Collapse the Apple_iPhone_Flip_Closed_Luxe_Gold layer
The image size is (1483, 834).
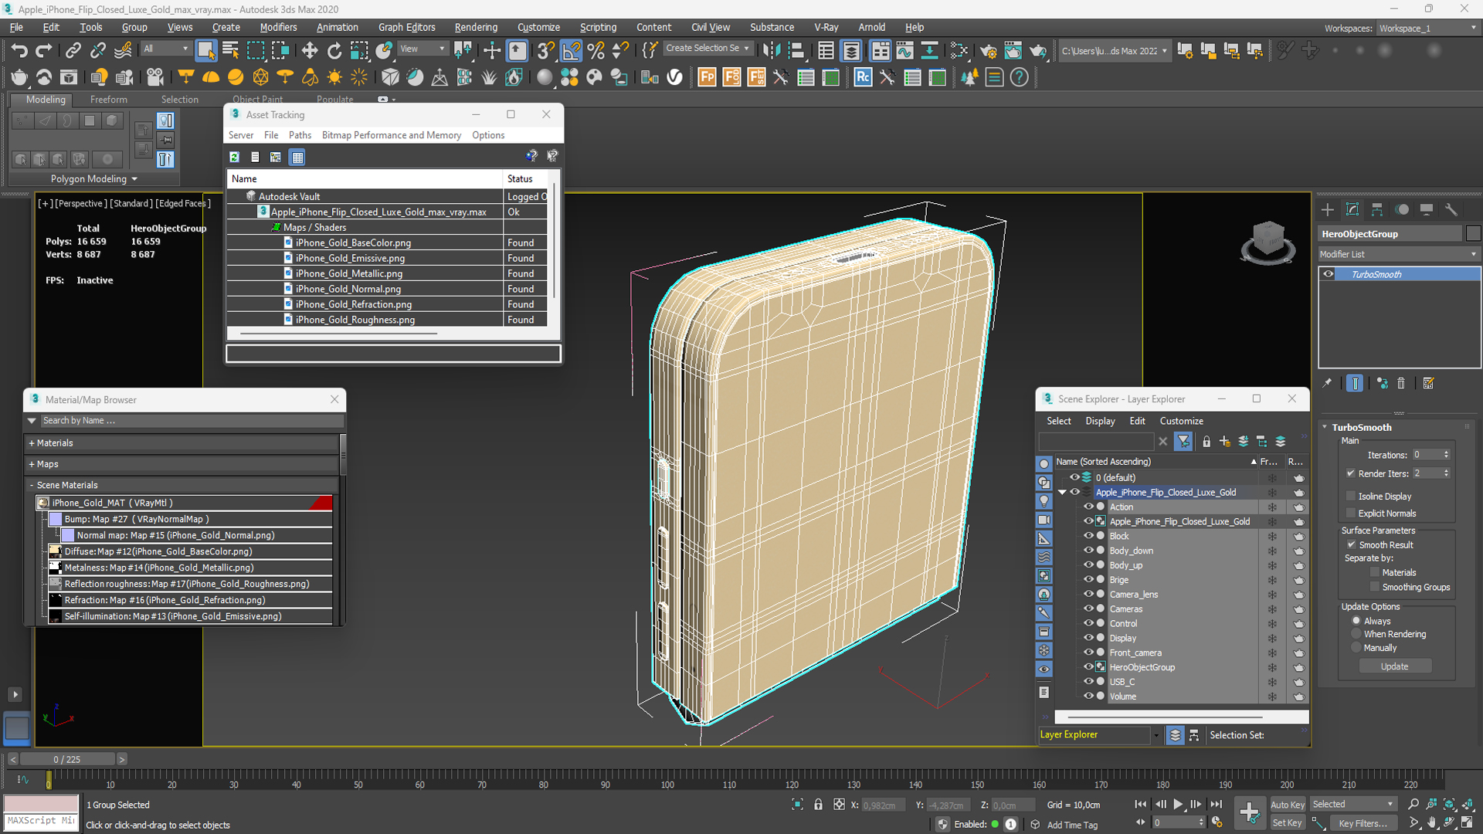tap(1062, 492)
